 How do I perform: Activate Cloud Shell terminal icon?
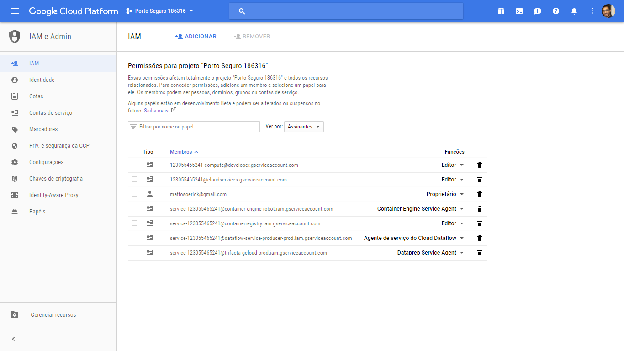519,11
